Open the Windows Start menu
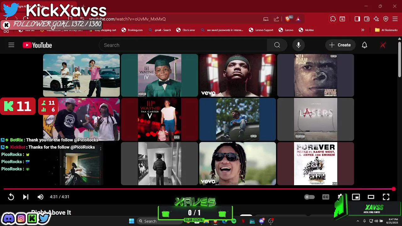 132,221
